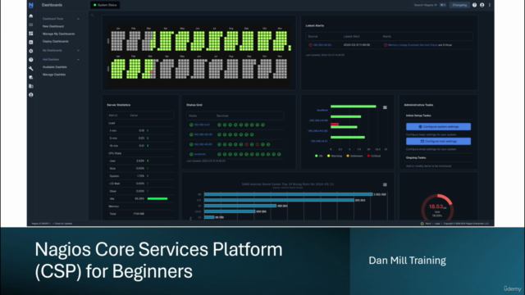Open the alert source IP link
The image size is (525, 295).
pos(322,45)
